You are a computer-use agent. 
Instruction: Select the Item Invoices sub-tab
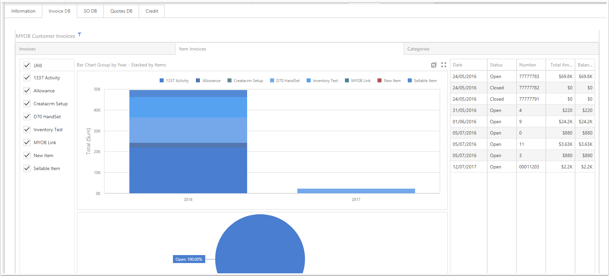(289, 49)
